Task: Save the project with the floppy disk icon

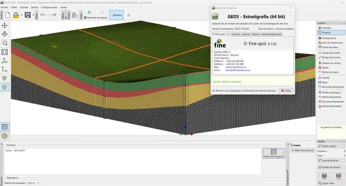Action: tap(28, 15)
